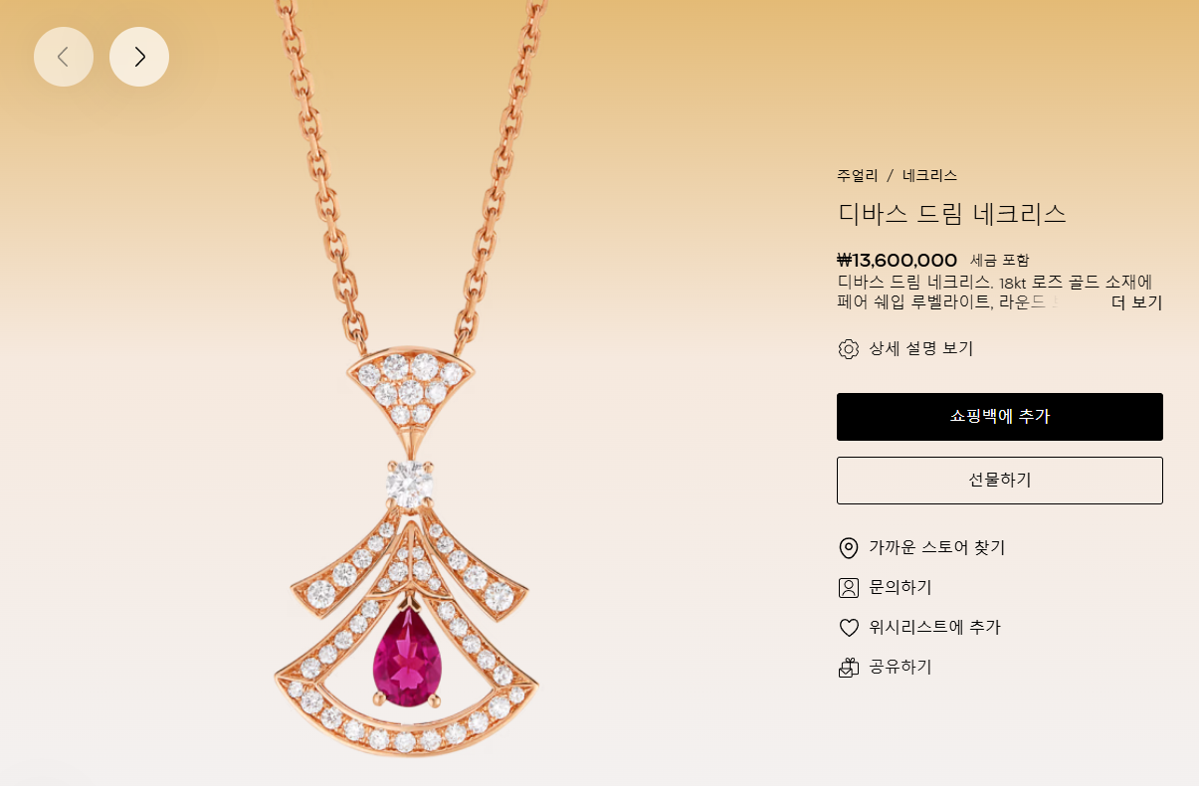Click the 위시리스트에 추가 text

(x=934, y=628)
